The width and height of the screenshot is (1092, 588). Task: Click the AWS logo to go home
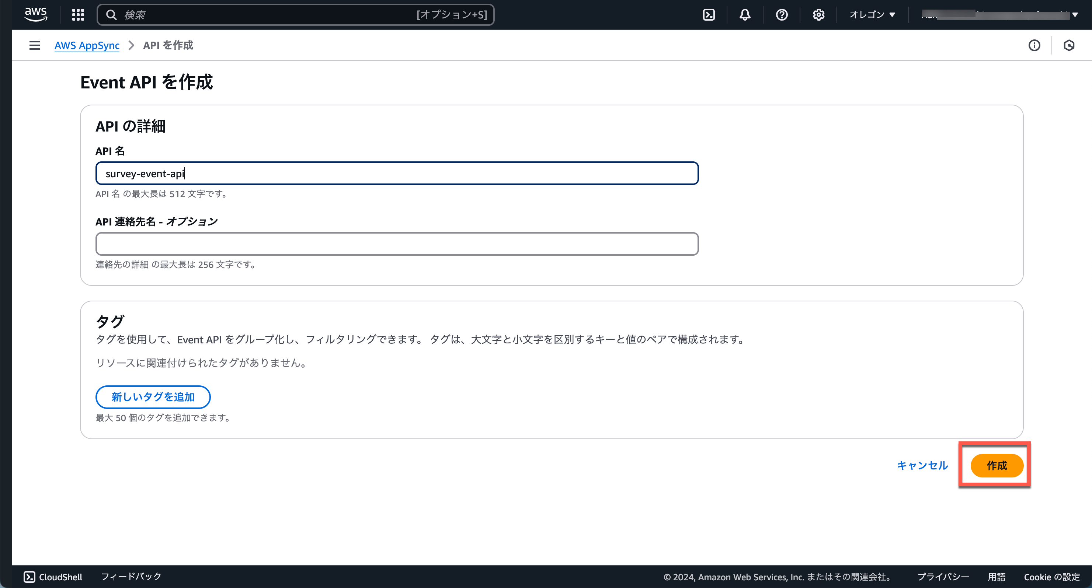pyautogui.click(x=36, y=14)
